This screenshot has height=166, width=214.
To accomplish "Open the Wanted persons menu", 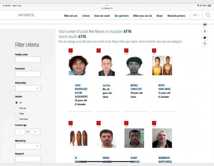I will click(176, 16).
